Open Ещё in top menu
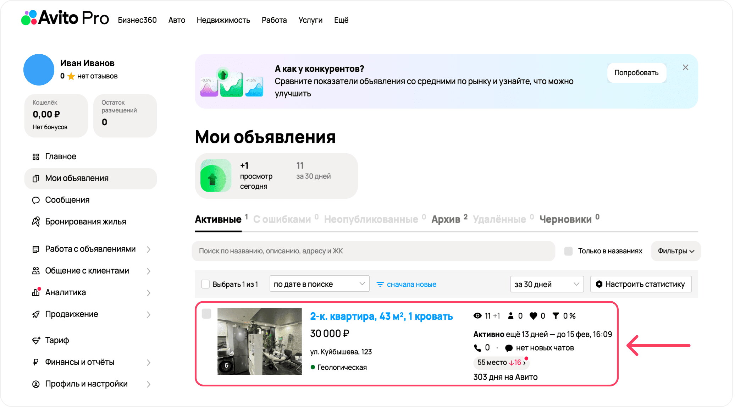735x407 pixels. coord(341,20)
